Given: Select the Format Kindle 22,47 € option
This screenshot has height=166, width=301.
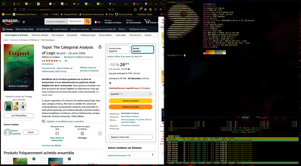Looking at the screenshot, I should [119, 50].
